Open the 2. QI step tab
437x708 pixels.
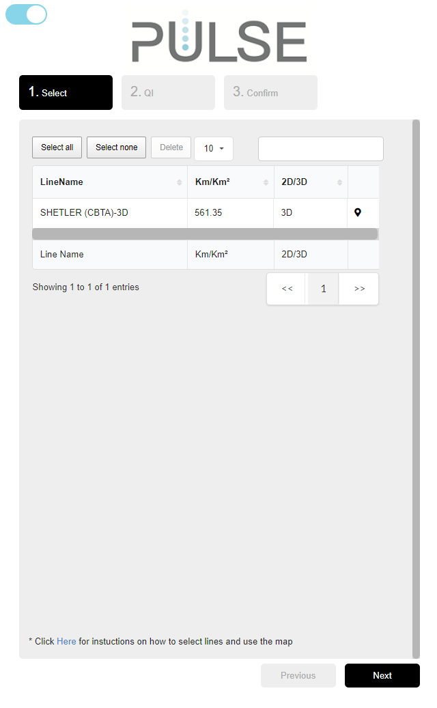(168, 92)
